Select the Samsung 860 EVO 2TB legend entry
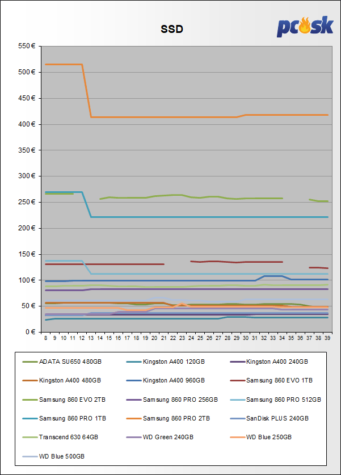The image size is (341, 475). (64, 400)
